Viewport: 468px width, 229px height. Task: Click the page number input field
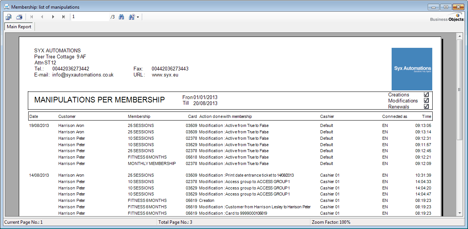click(90, 17)
